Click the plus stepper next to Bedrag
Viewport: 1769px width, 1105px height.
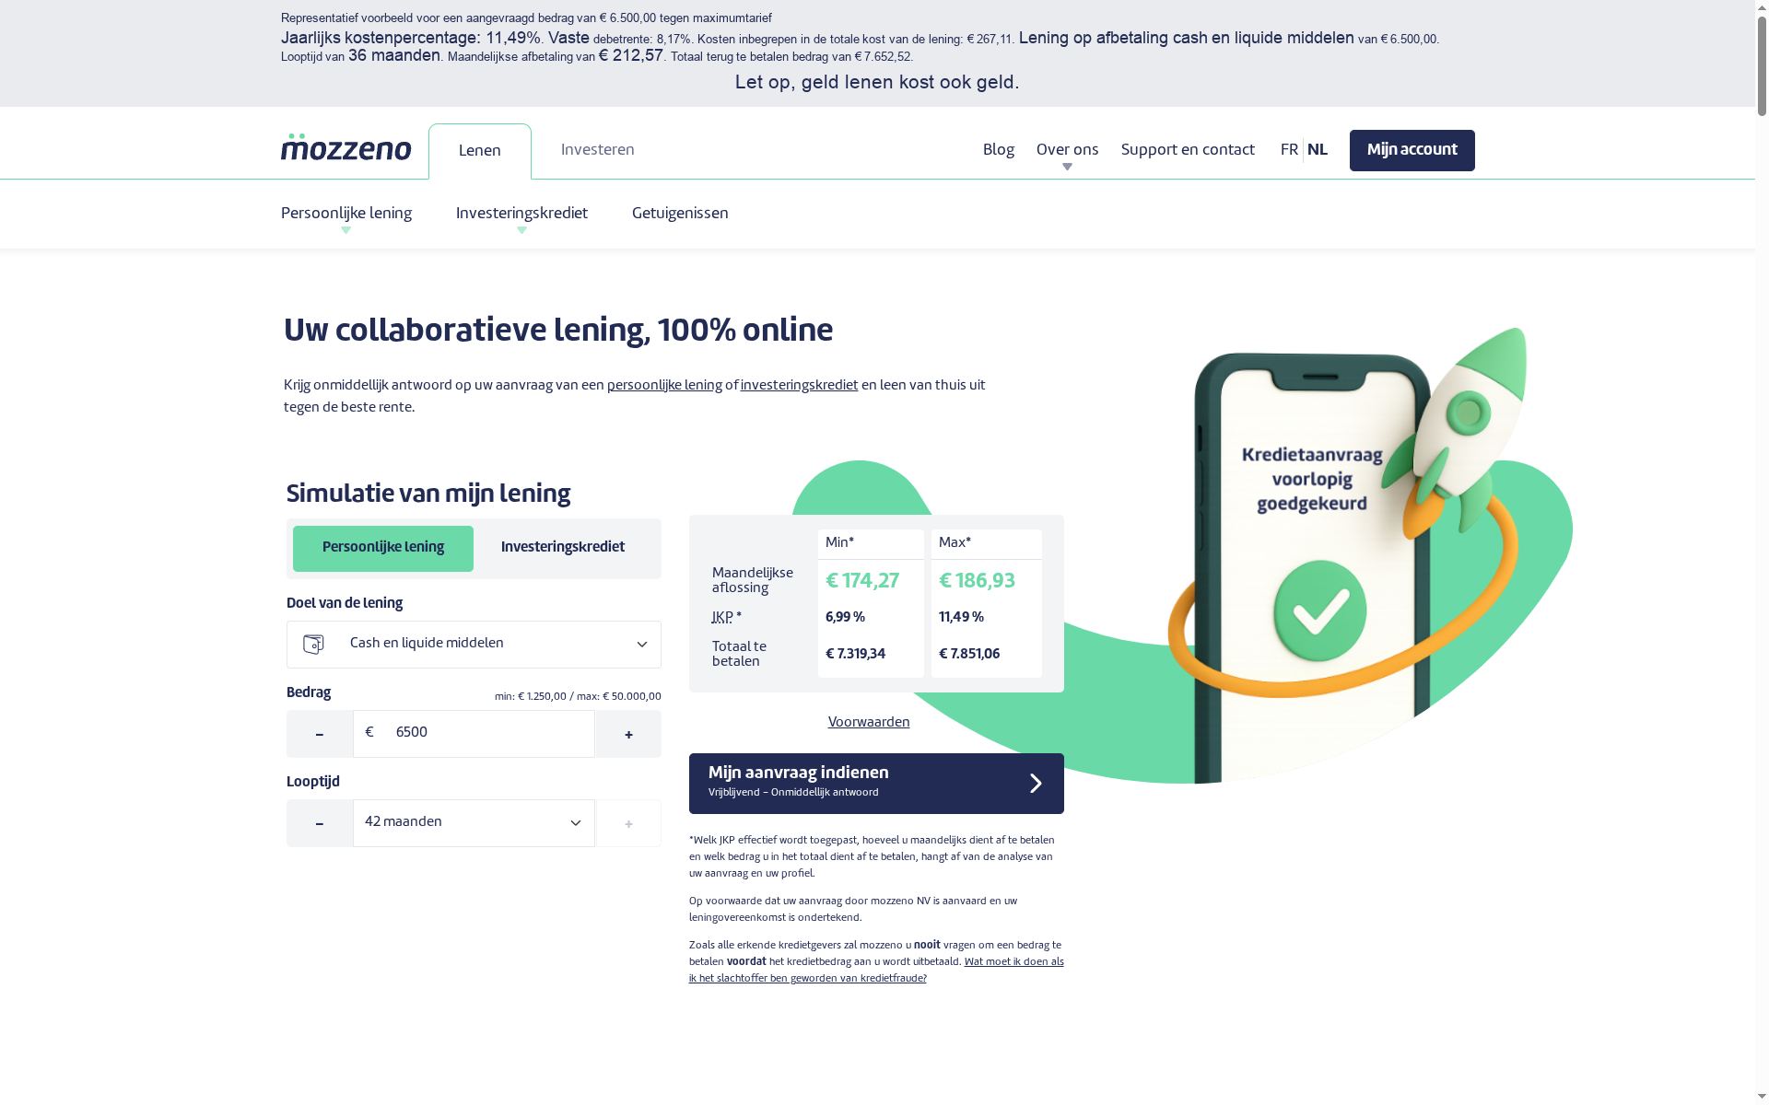628,733
